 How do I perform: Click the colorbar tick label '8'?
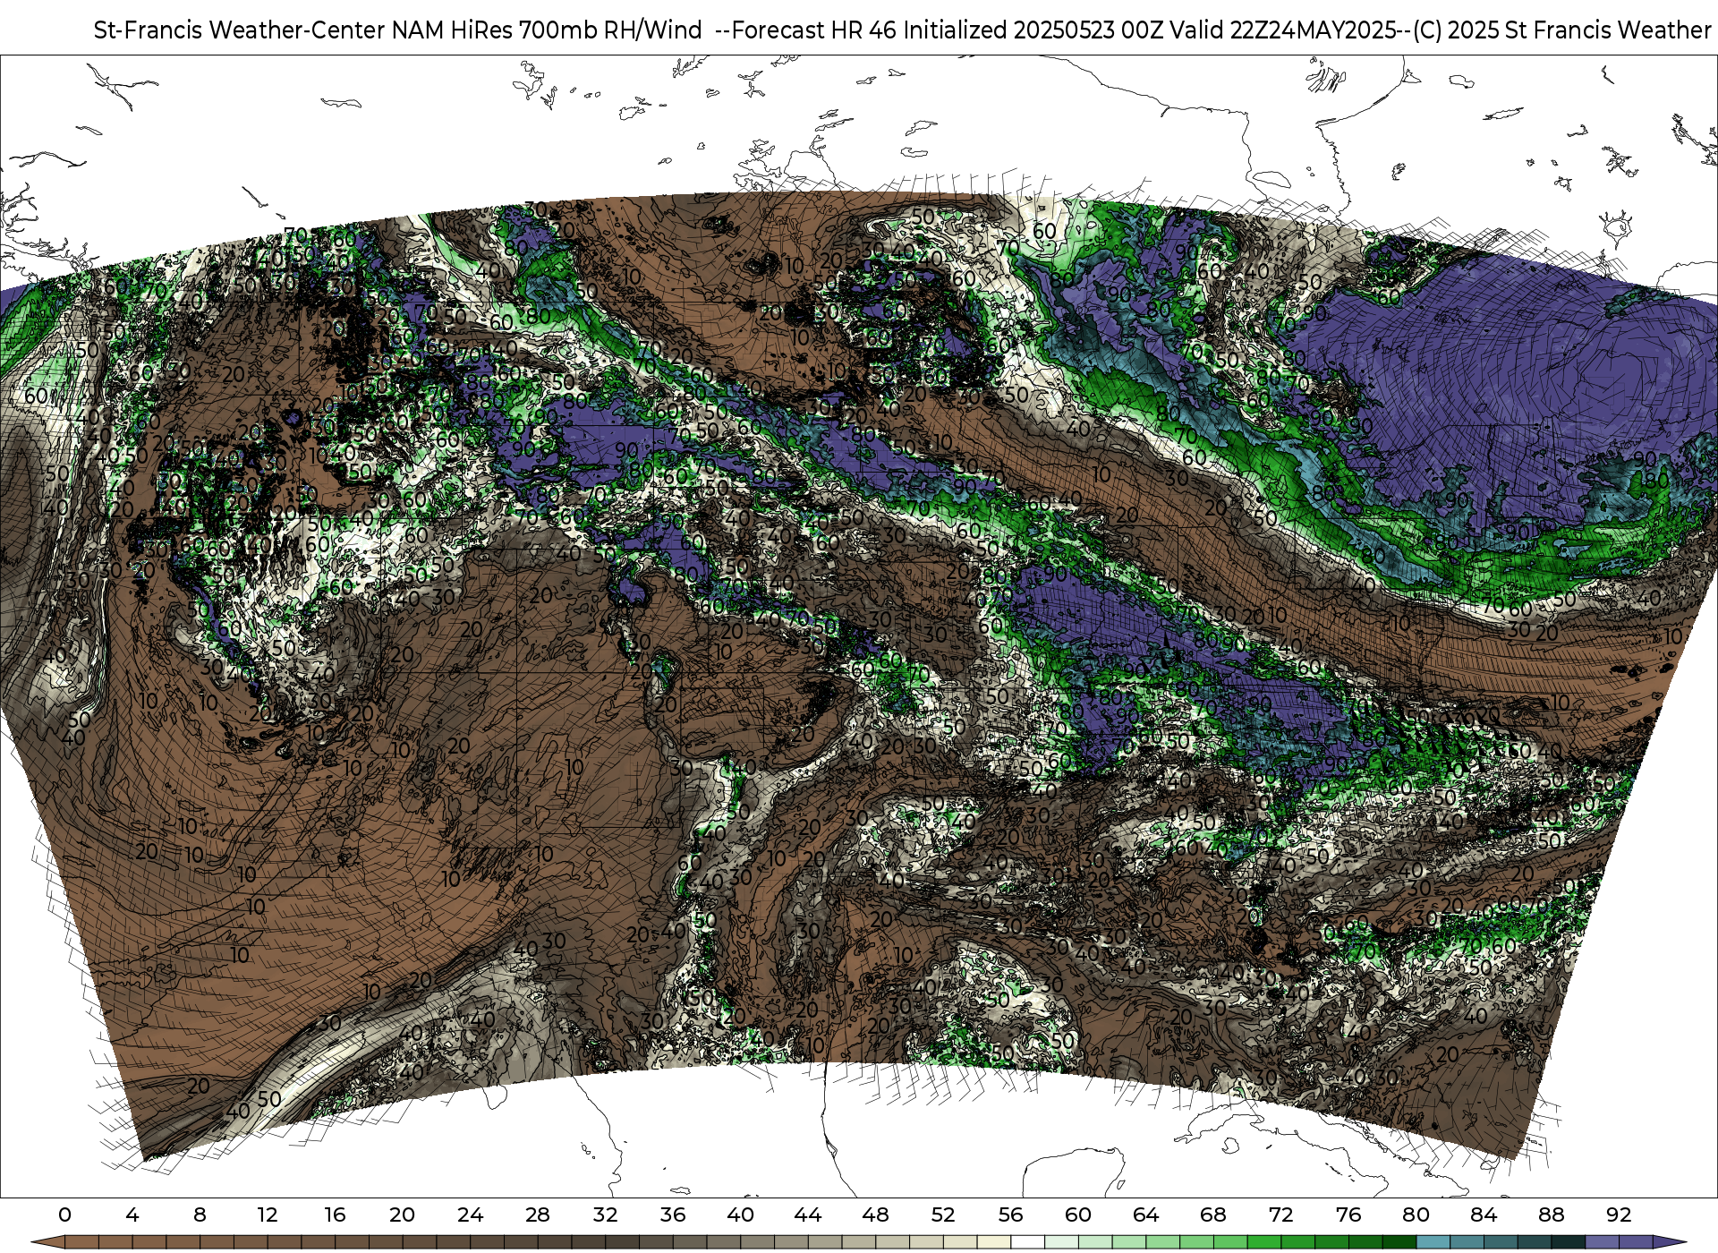point(200,1215)
